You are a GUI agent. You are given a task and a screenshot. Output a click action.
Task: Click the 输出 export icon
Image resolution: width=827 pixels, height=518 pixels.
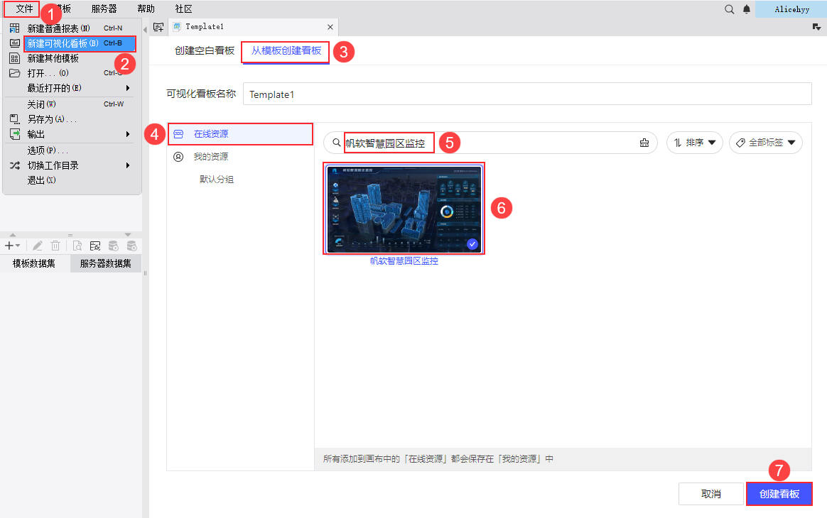(15, 134)
